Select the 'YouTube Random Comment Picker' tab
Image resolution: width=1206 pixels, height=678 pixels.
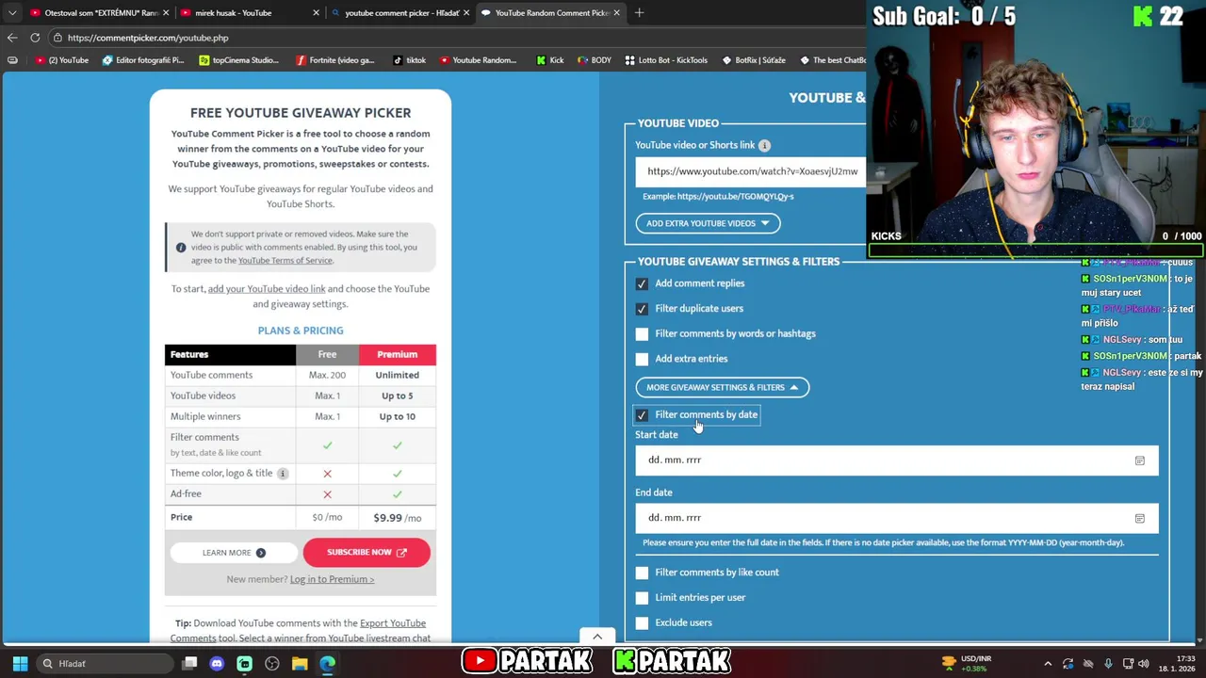point(551,12)
